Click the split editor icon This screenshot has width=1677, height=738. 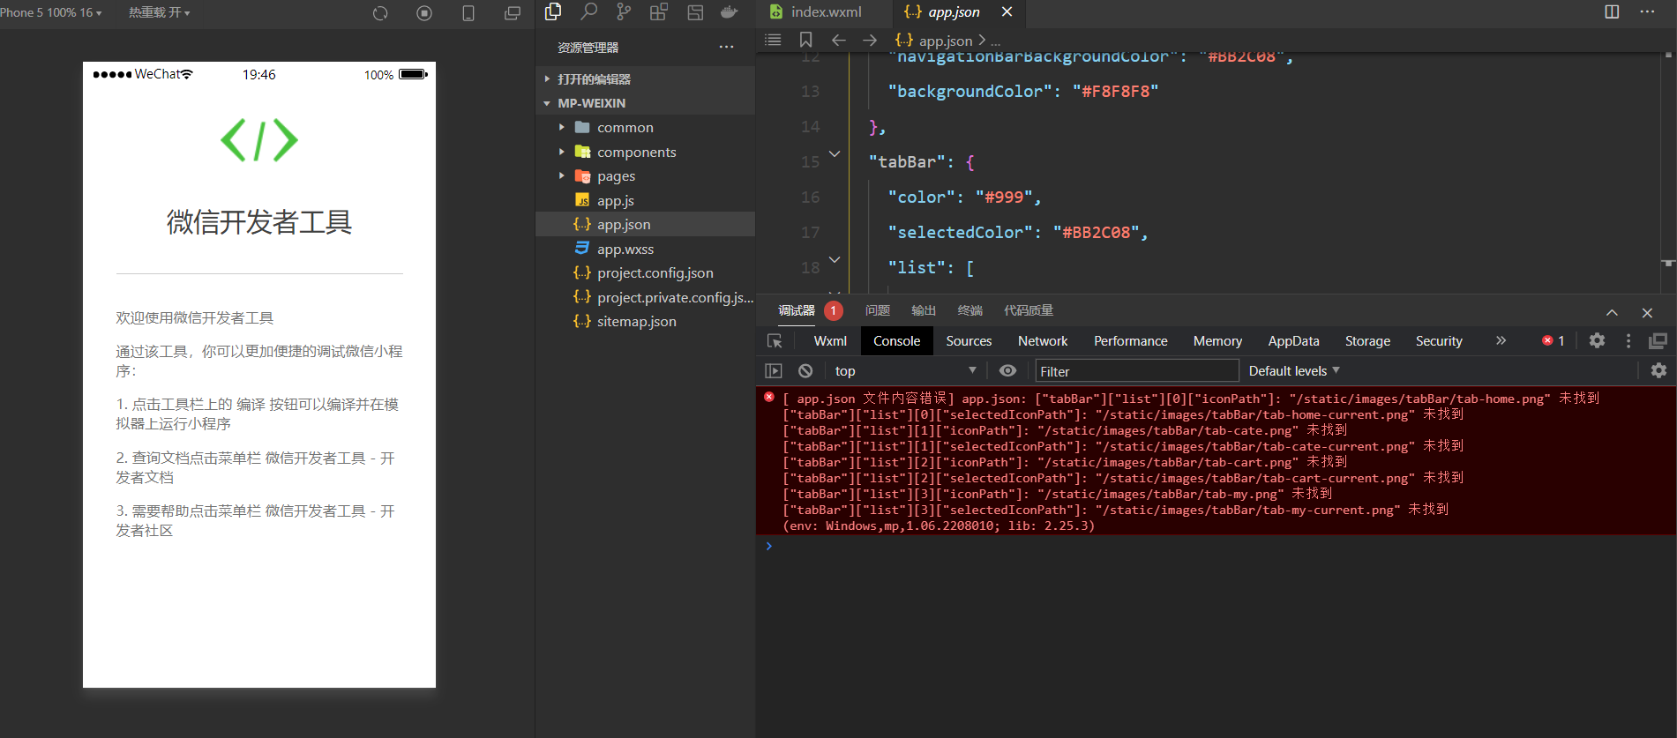[x=1612, y=11]
